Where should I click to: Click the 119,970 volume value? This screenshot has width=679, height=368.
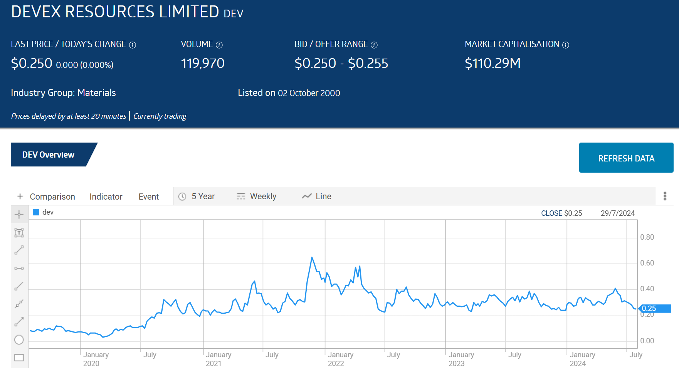click(203, 63)
